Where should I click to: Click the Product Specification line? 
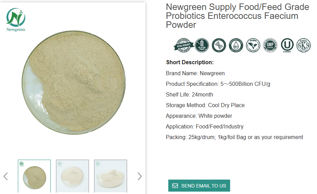tap(218, 84)
